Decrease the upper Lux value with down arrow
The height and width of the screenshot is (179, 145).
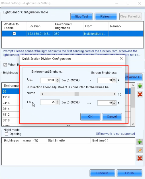(x=58, y=81)
